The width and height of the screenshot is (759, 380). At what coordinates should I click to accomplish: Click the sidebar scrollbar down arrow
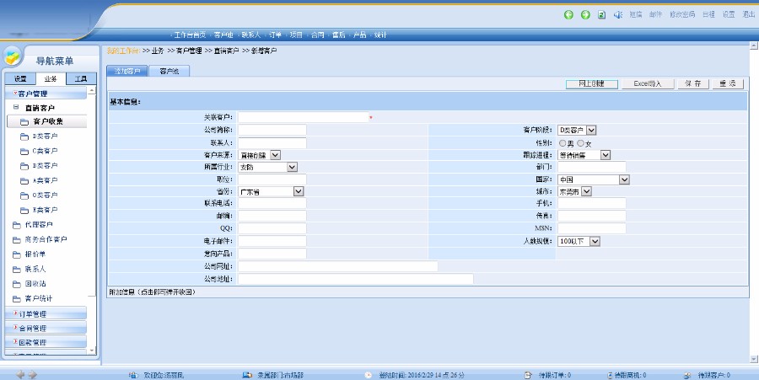(92, 350)
